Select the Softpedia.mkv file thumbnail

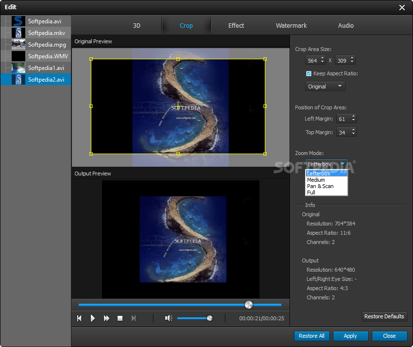pyautogui.click(x=18, y=33)
